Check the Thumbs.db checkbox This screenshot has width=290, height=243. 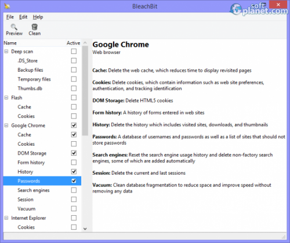[x=74, y=89]
